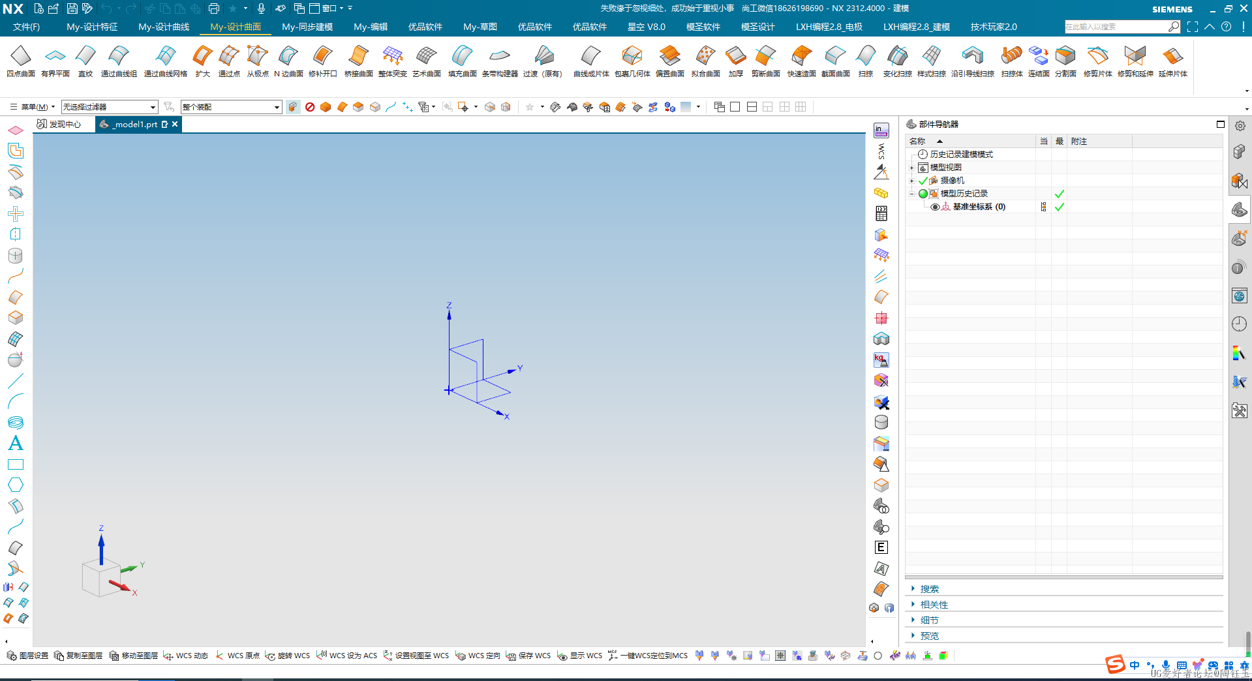Collapse the 模型历史记录 tree node

911,194
